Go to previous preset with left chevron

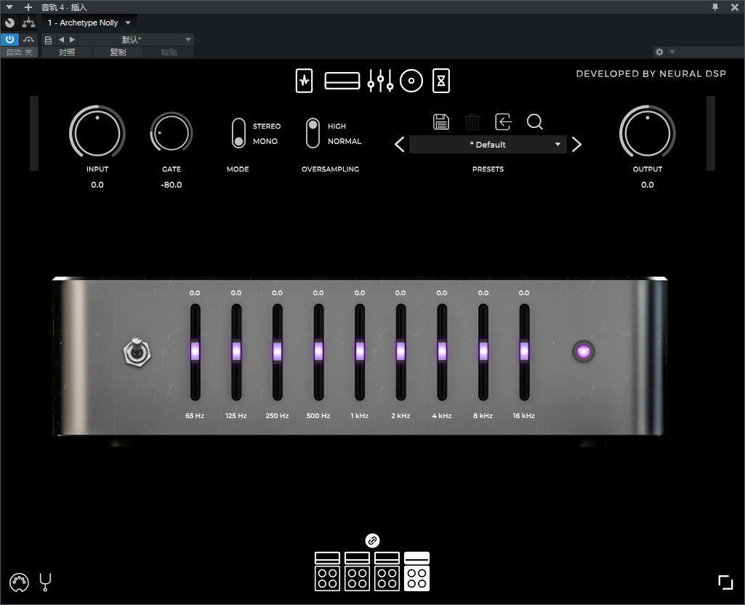pos(400,145)
